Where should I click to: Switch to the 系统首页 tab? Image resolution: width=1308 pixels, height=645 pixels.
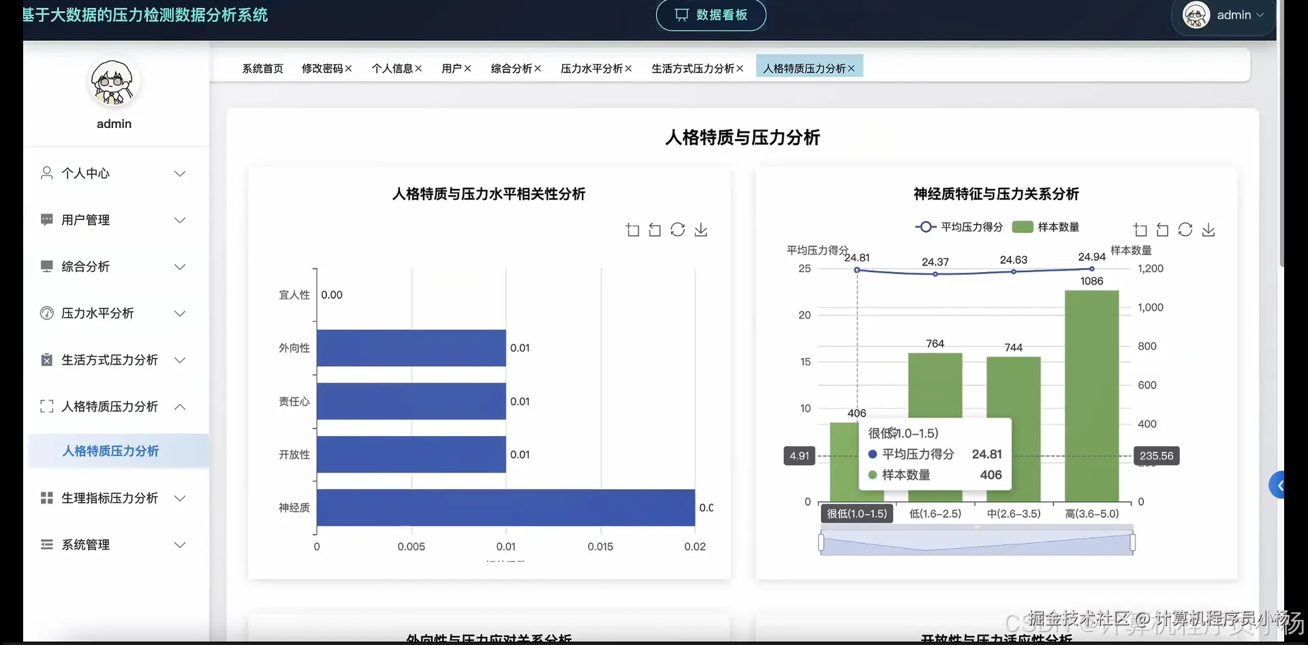pyautogui.click(x=262, y=68)
